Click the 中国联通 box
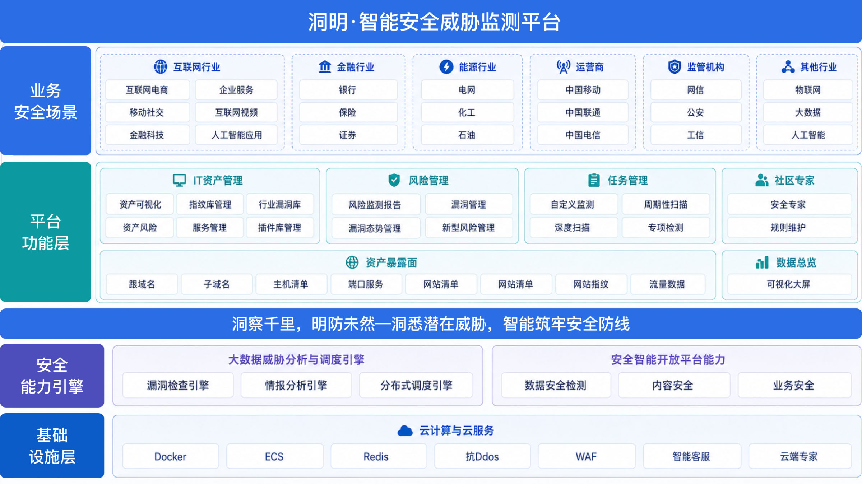 pyautogui.click(x=583, y=112)
